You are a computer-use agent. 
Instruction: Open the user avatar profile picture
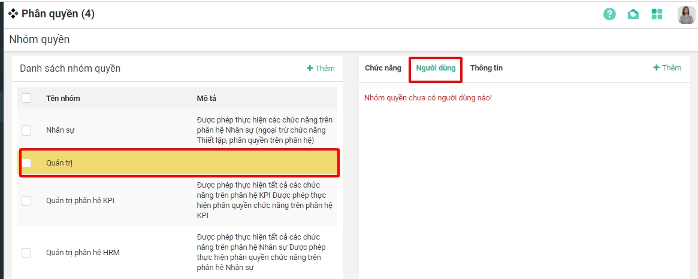pyautogui.click(x=685, y=14)
